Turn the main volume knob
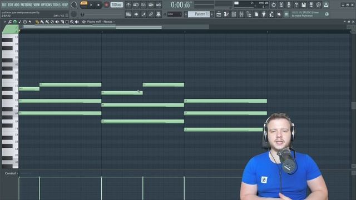This screenshot has height=200, width=356. [x=74, y=4]
